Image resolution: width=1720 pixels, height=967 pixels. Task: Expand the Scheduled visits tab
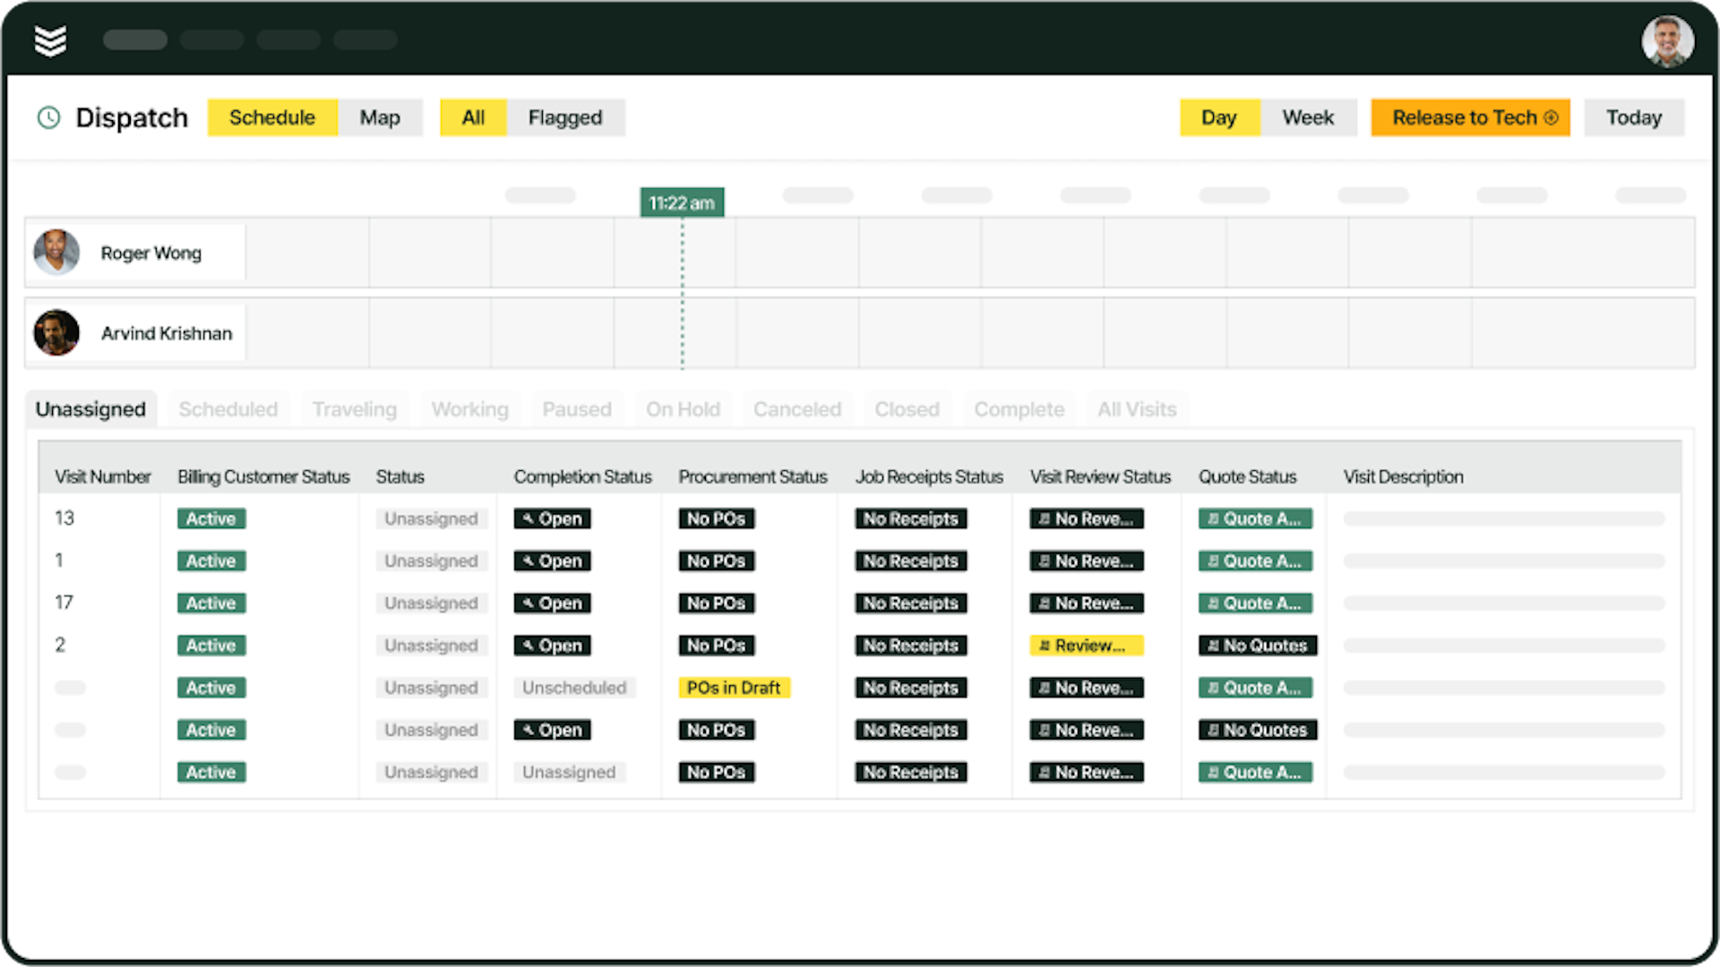[228, 408]
